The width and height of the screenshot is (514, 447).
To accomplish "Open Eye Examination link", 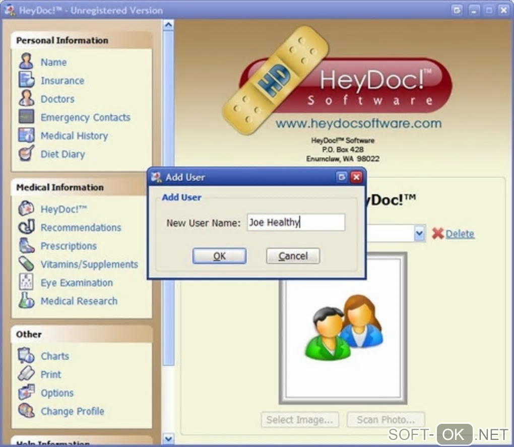I will tap(77, 283).
